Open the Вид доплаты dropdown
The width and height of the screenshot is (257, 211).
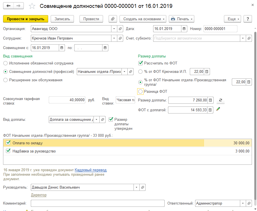pos(96,119)
